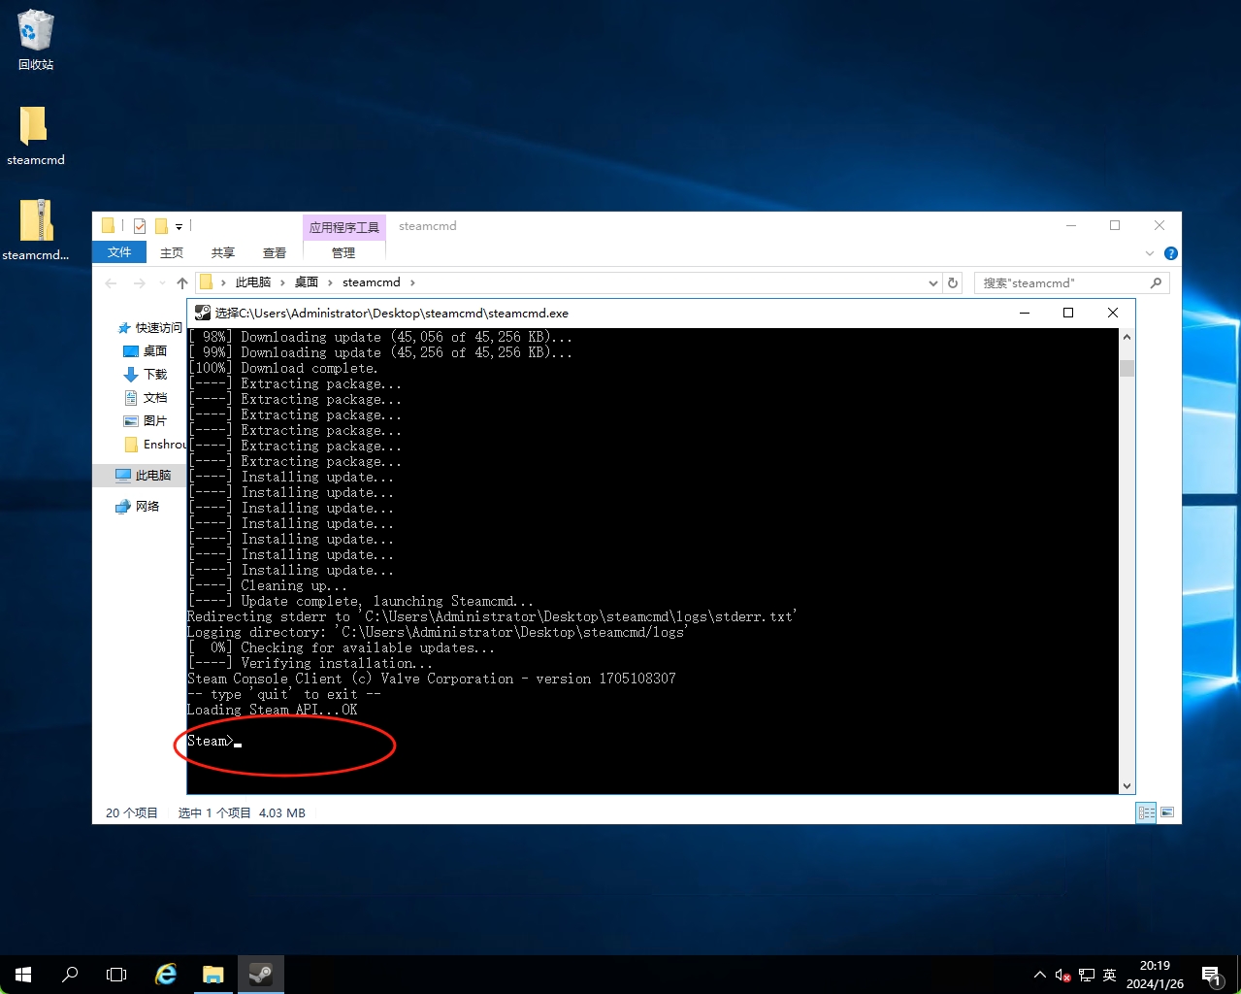Viewport: 1241px width, 994px height.
Task: Click the Steam icon in the console title bar
Action: 202,313
